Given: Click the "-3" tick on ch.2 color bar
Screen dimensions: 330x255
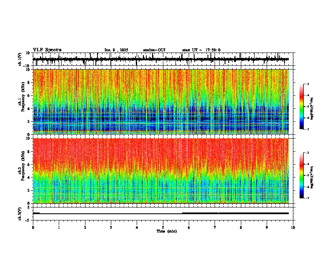Looking at the screenshot, I should click(307, 153).
